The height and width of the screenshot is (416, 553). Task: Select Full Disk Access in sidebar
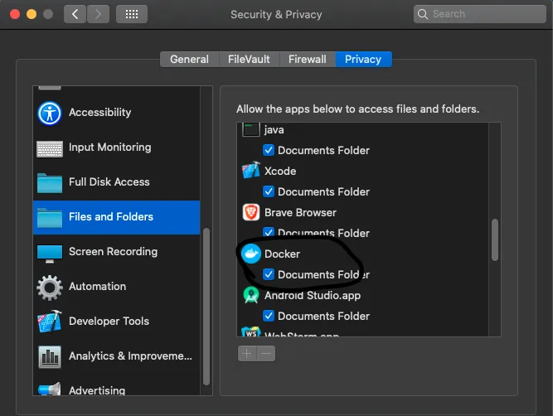(109, 182)
